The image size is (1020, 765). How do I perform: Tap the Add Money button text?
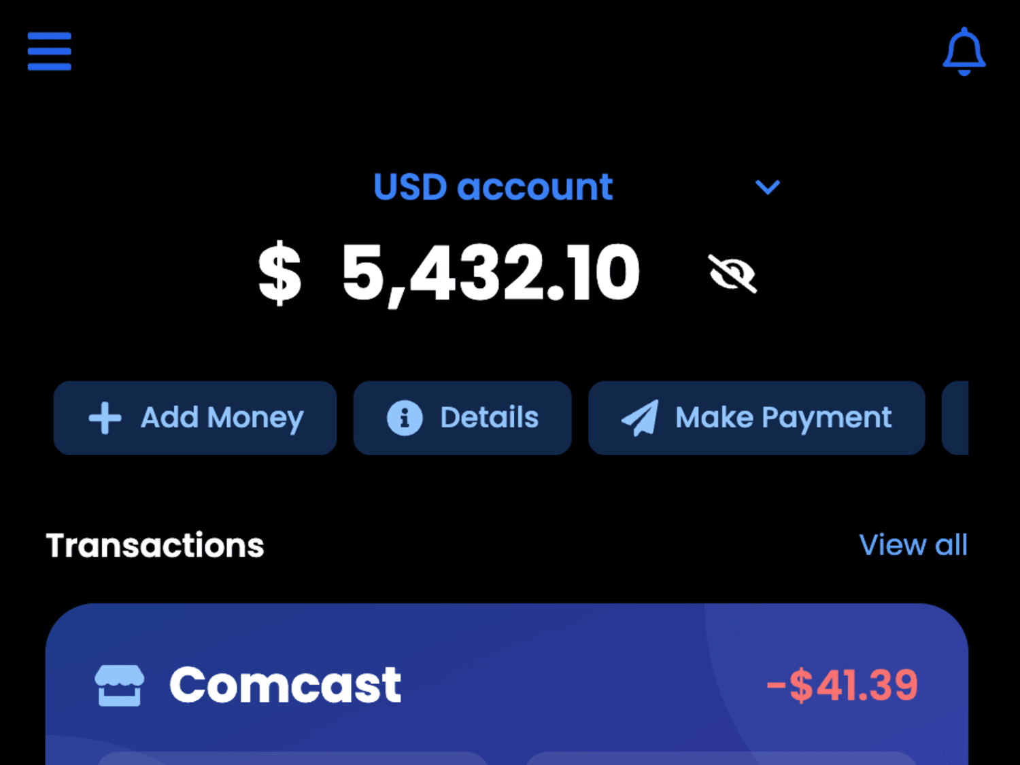[222, 418]
